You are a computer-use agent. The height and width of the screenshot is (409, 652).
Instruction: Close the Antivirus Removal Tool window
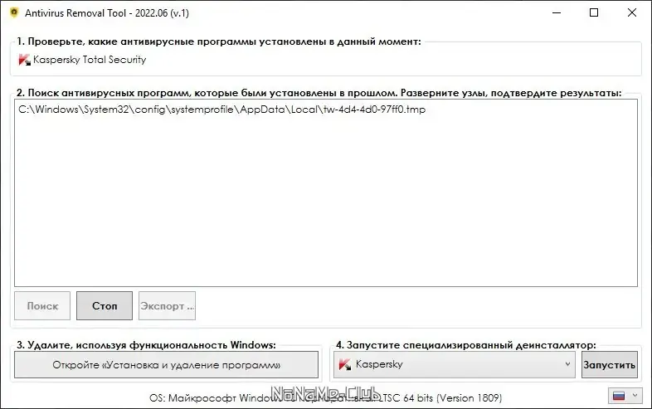coord(631,13)
